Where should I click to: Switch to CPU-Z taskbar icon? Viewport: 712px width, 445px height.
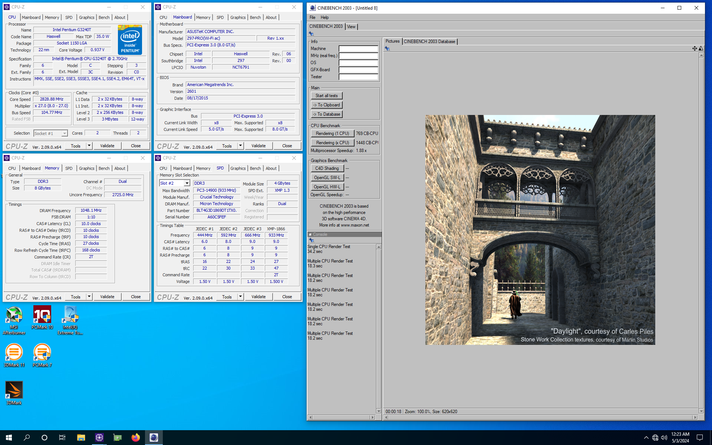pos(99,438)
